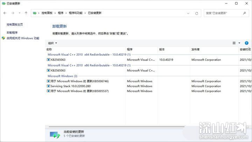Select 已安装更新 breadcrumb in address bar
This screenshot has width=252, height=142.
point(94,13)
